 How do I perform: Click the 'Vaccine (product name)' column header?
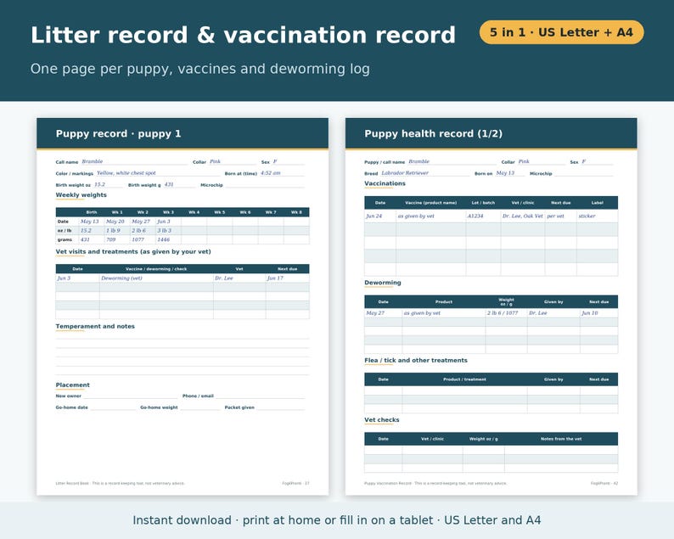(x=430, y=203)
